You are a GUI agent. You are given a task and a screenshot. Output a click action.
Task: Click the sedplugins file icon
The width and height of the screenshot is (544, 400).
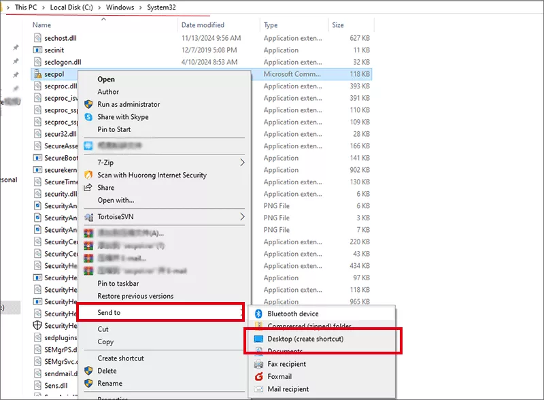point(37,337)
